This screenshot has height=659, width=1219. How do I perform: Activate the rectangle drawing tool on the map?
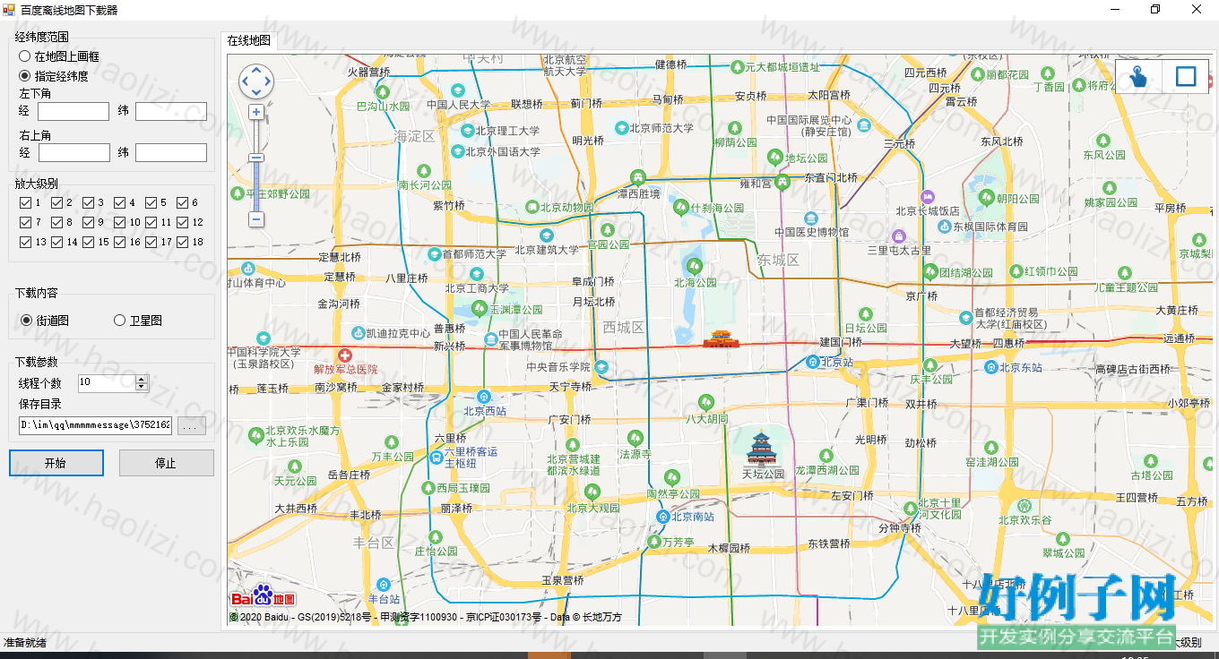(1186, 77)
